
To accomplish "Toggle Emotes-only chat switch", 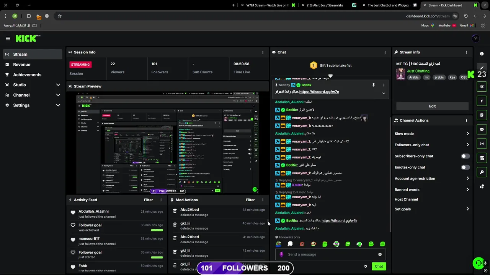I will coord(465,167).
